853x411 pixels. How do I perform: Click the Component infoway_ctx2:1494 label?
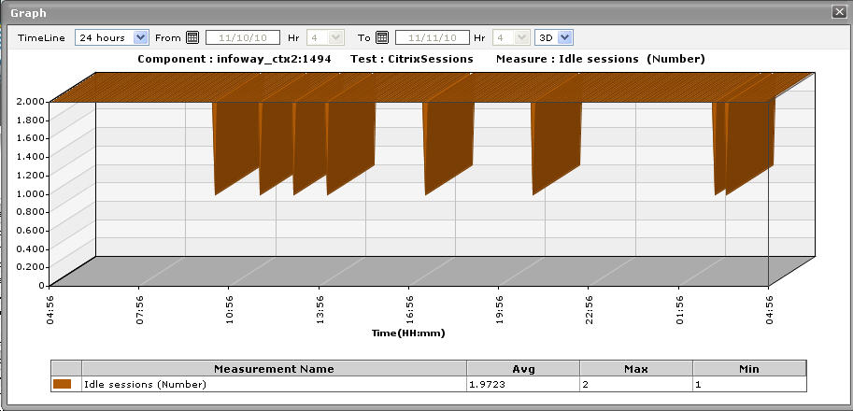[x=234, y=59]
